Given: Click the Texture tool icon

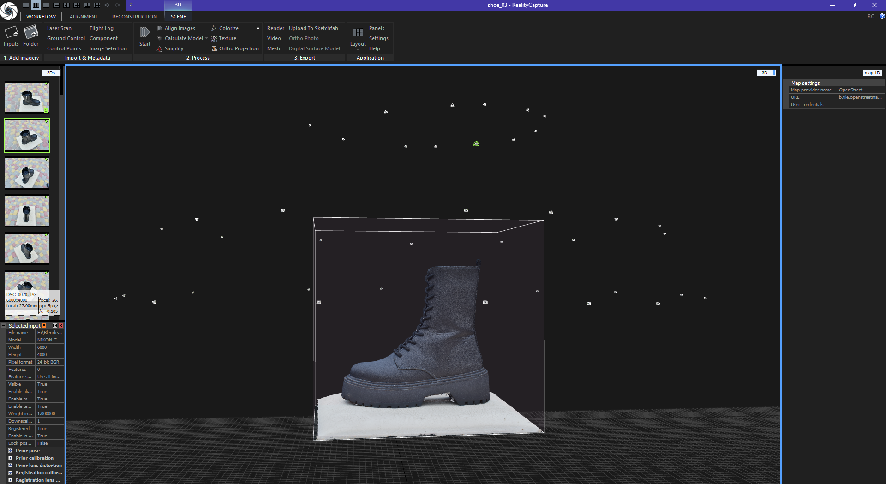Looking at the screenshot, I should (214, 39).
